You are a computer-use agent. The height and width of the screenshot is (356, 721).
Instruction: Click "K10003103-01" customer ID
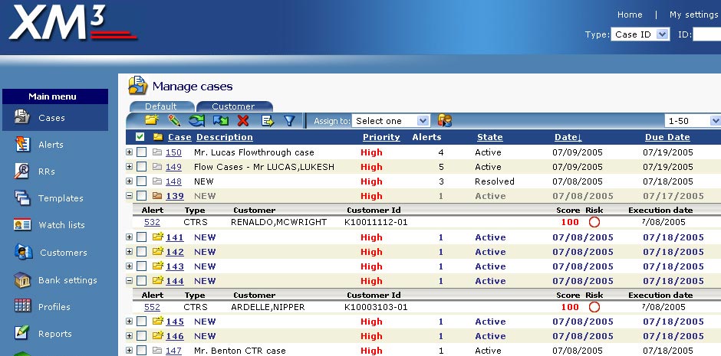[x=376, y=307]
